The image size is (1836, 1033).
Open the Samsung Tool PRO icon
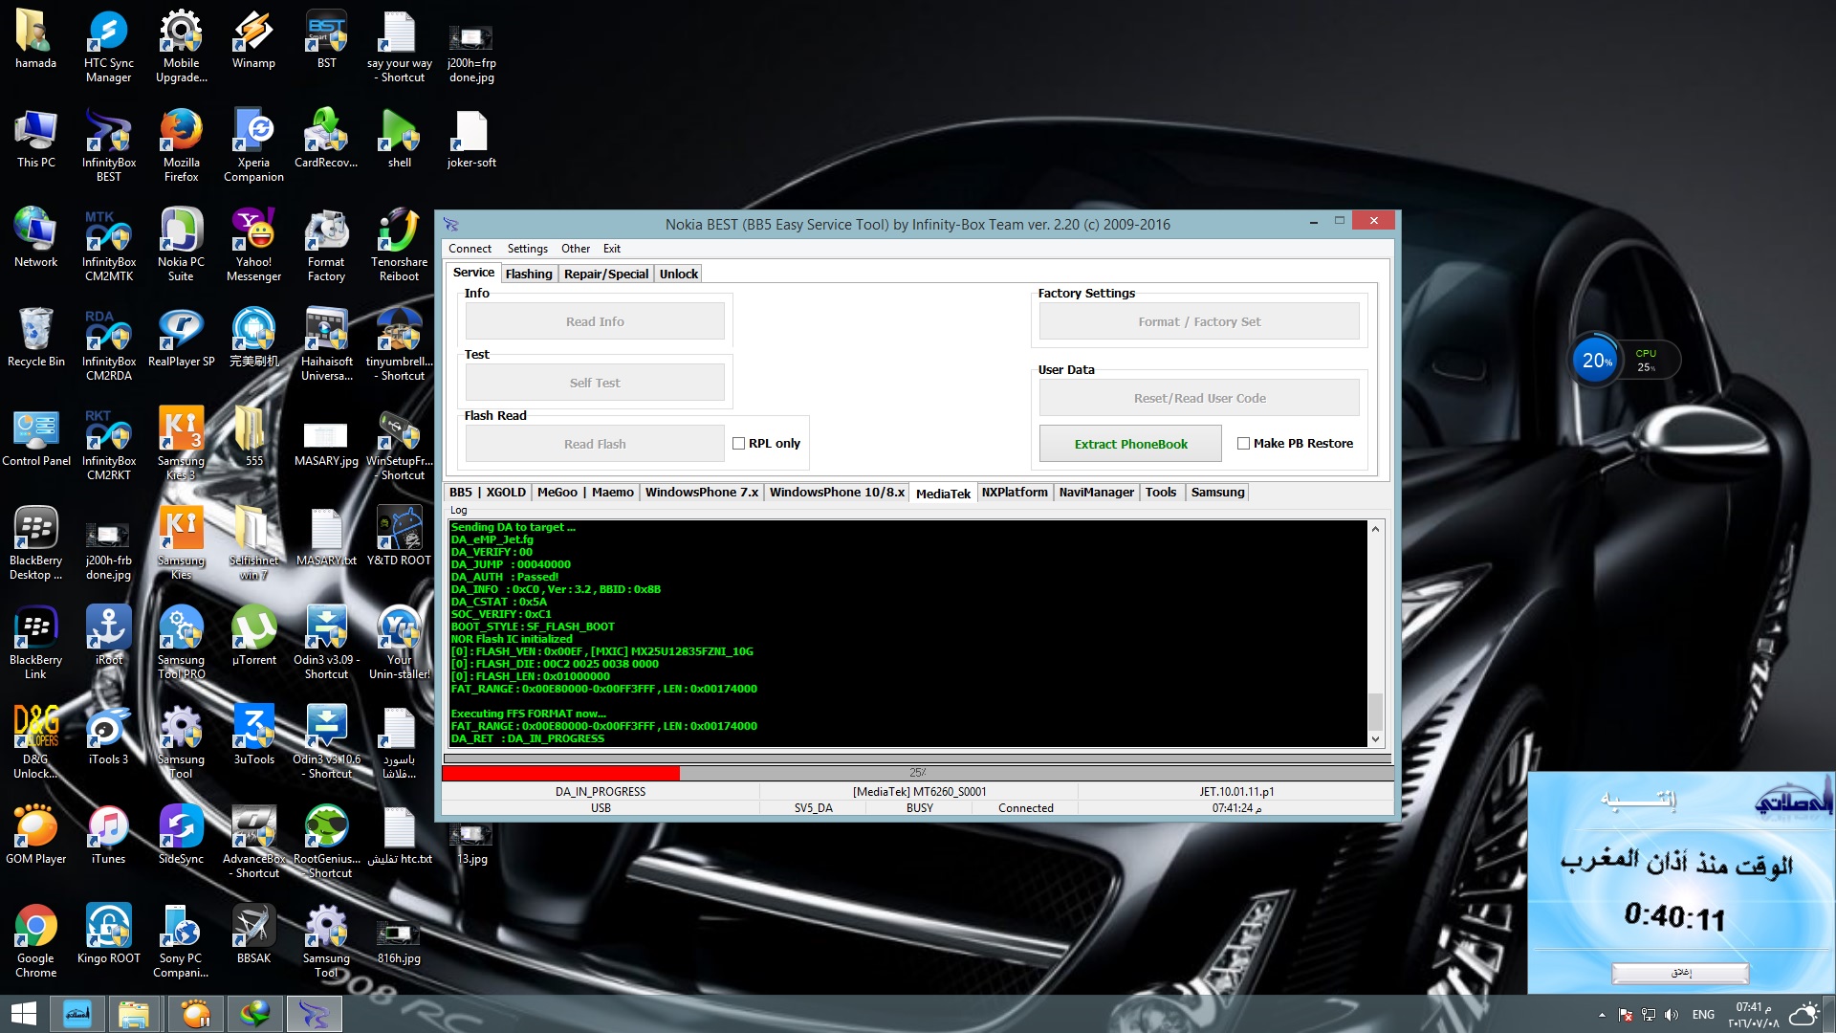click(x=181, y=642)
